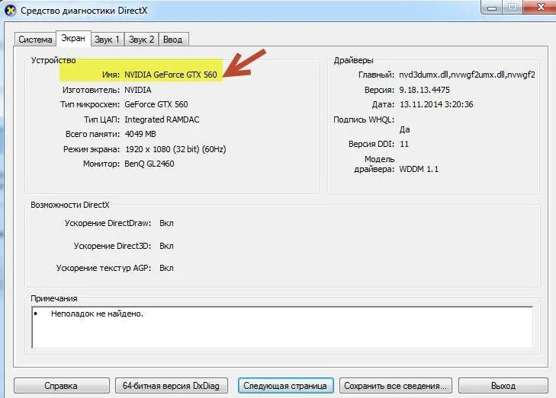556x398 pixels.
Task: Click the Подпись WHQL label
Action: tap(364, 119)
